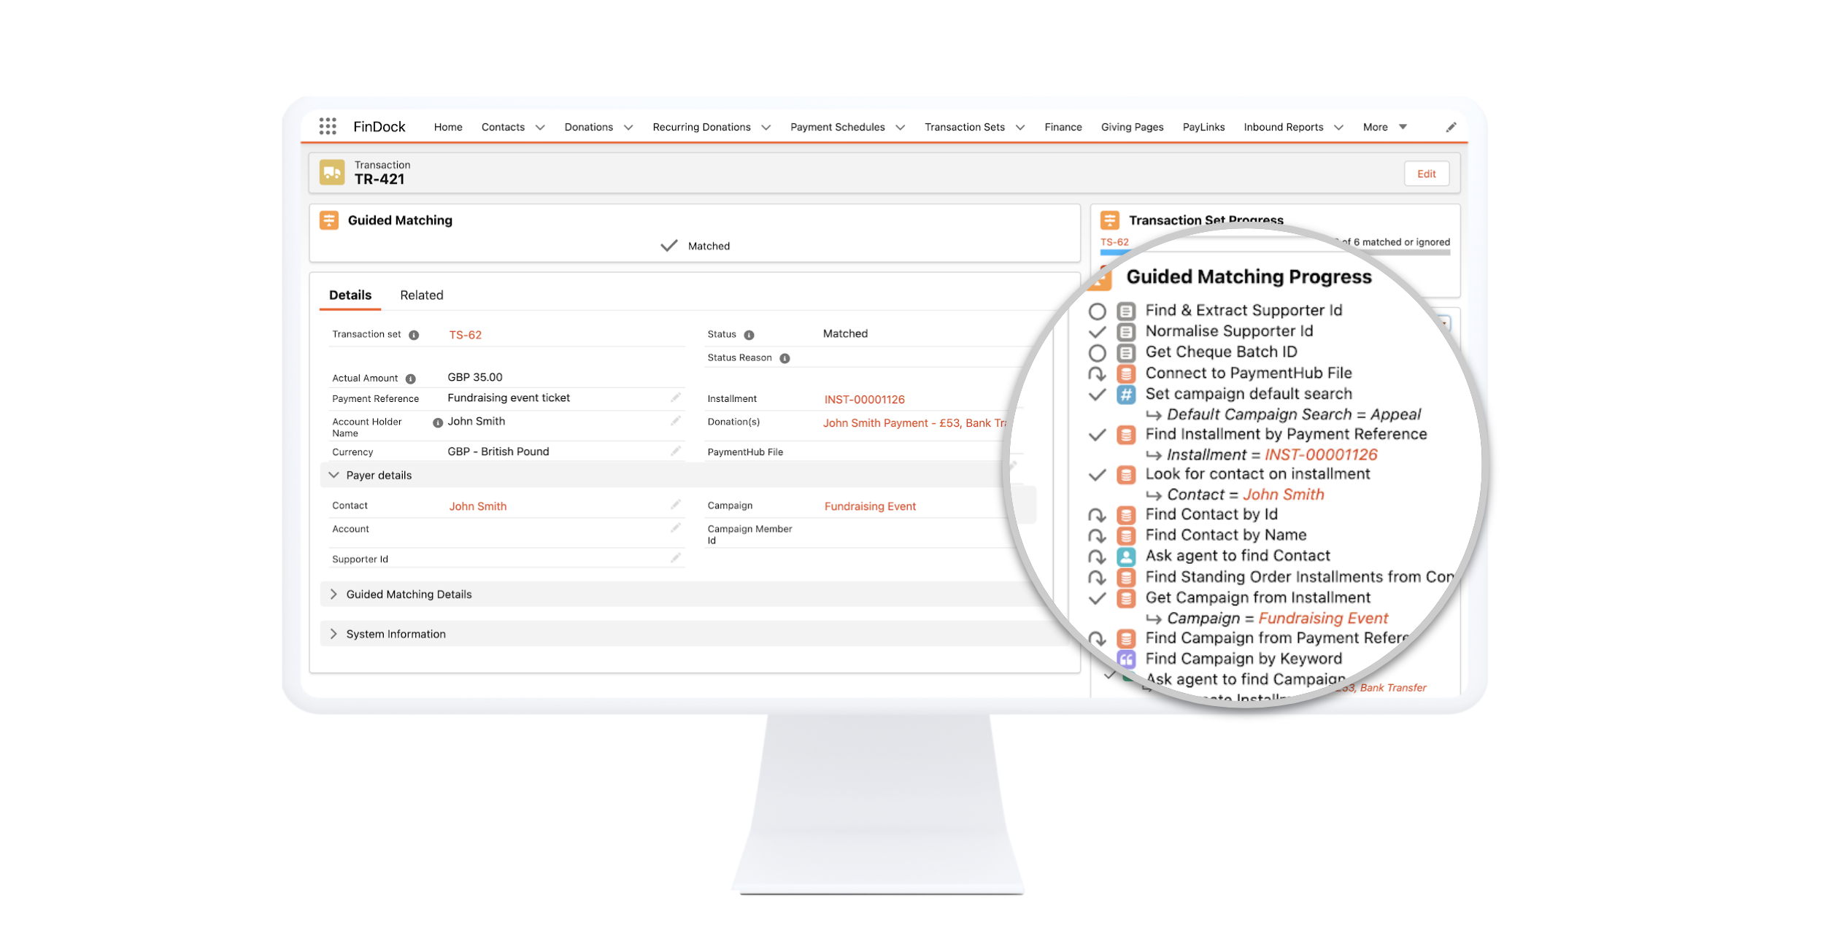Viewport: 1839px width, 941px height.
Task: Click info icon beside Transaction set
Action: point(414,335)
